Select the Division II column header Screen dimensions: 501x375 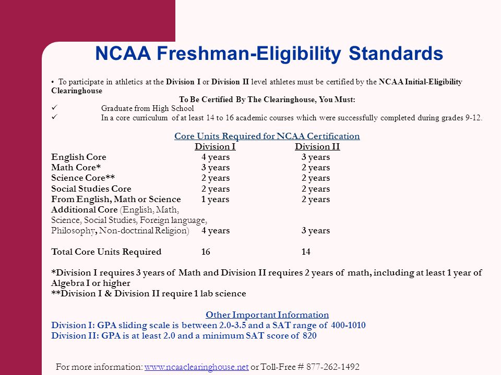click(317, 147)
